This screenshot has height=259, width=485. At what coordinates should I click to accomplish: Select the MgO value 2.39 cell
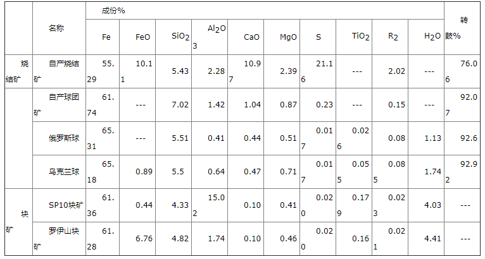coord(288,71)
